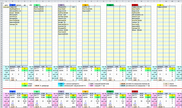Select row 64 header
The height and width of the screenshot is (108, 182).
pyautogui.click(x=1, y=65)
